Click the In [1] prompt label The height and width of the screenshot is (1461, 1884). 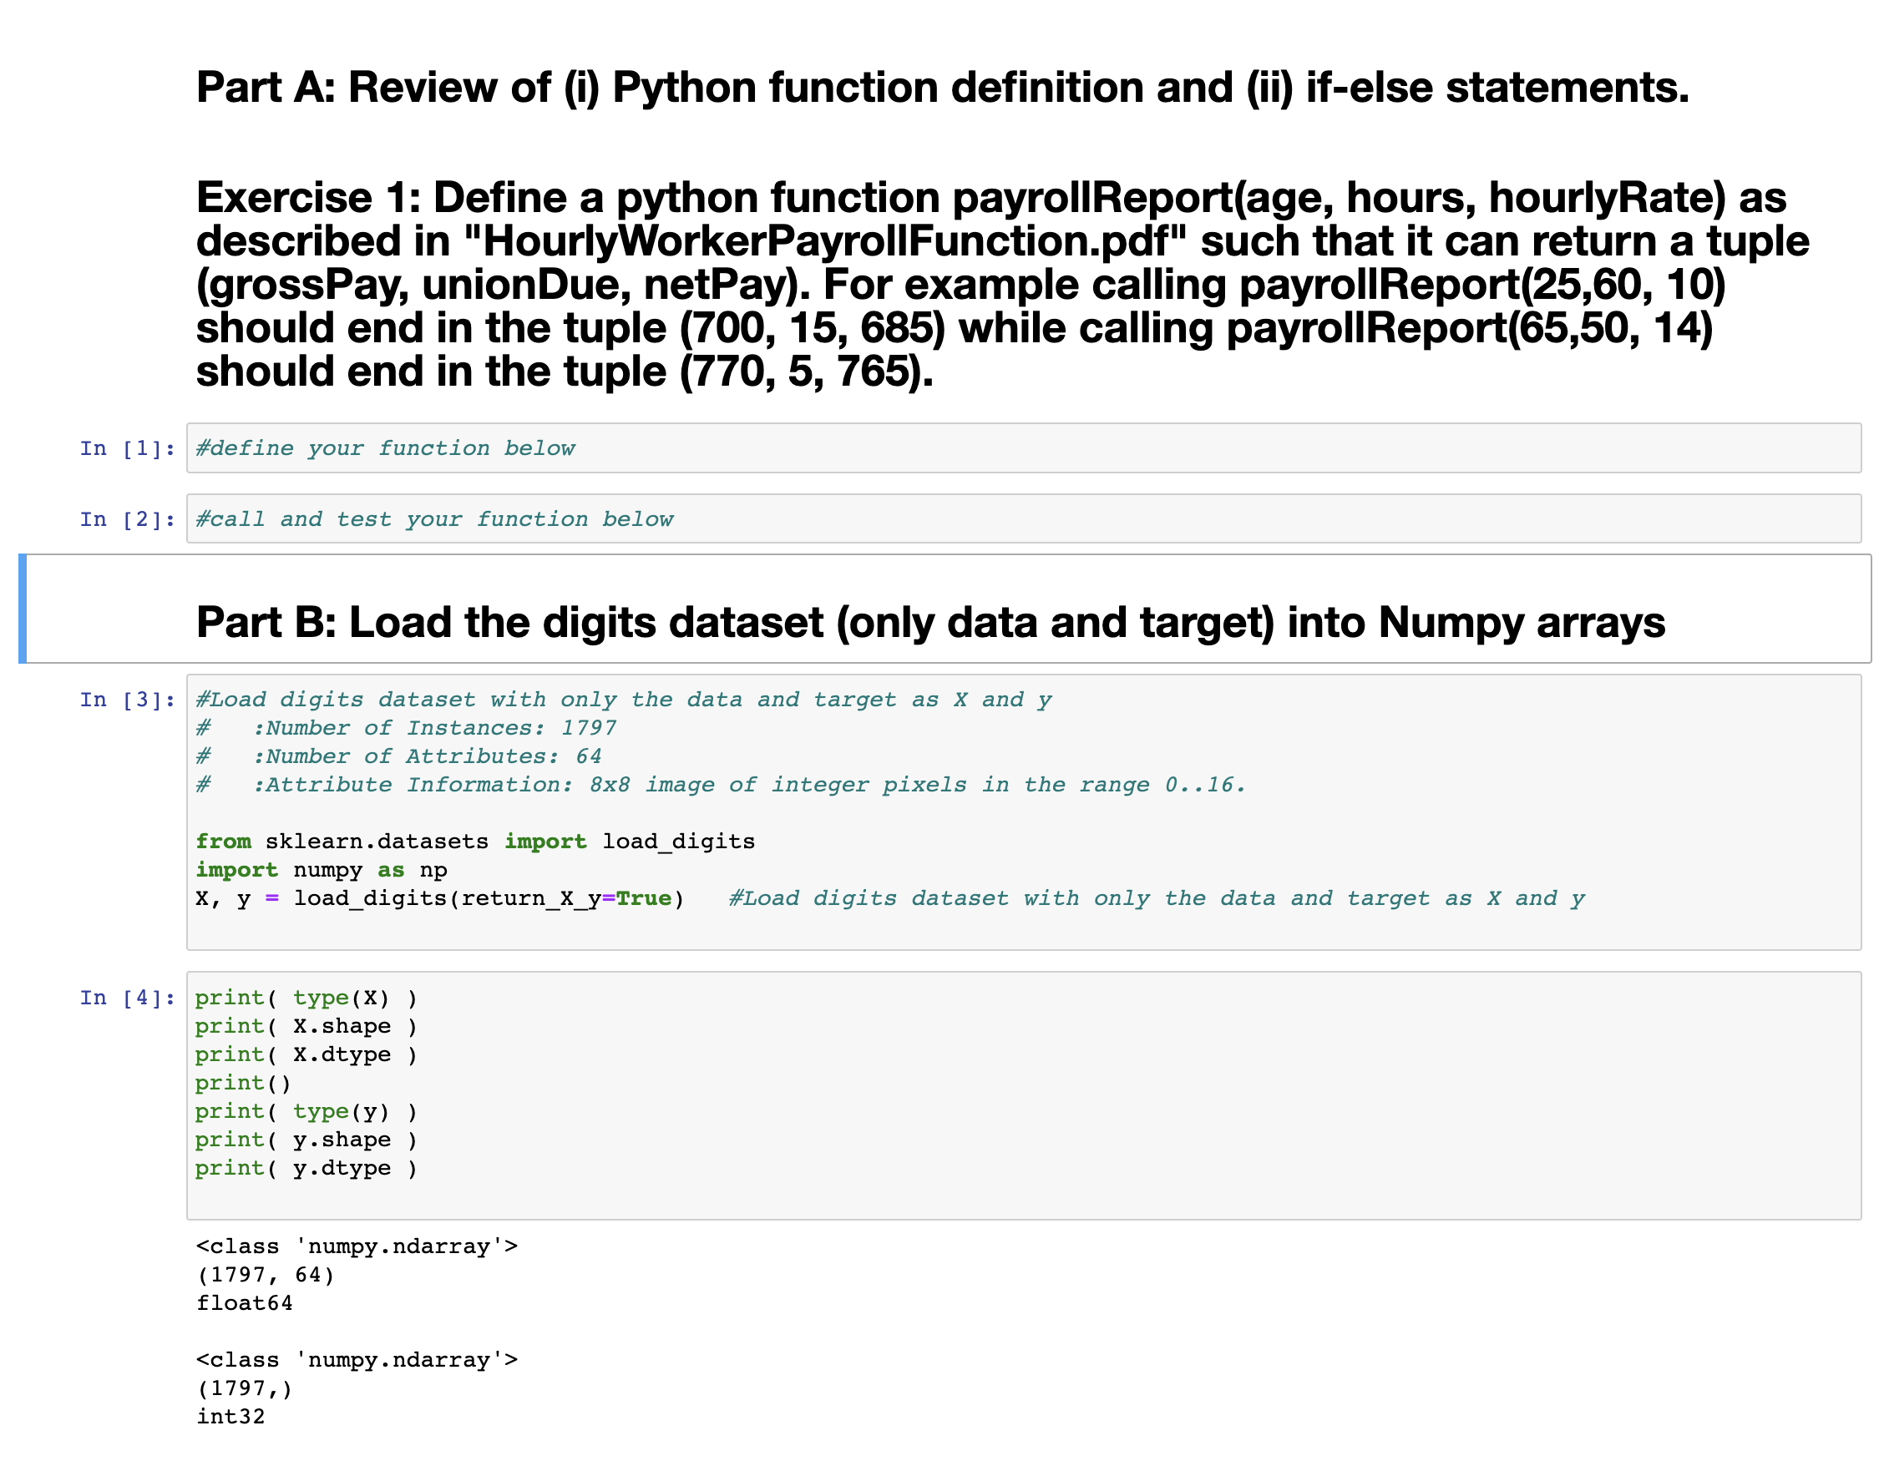click(128, 448)
